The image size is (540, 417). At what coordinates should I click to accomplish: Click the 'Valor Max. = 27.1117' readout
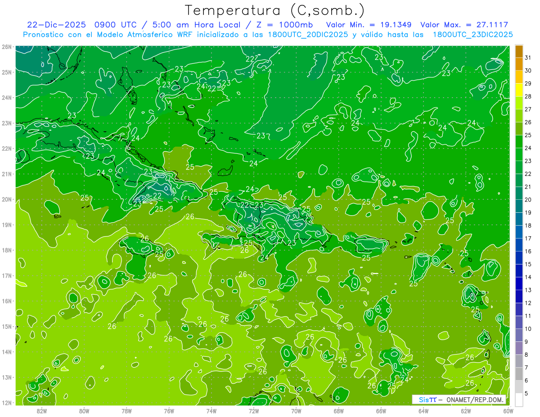coord(464,25)
